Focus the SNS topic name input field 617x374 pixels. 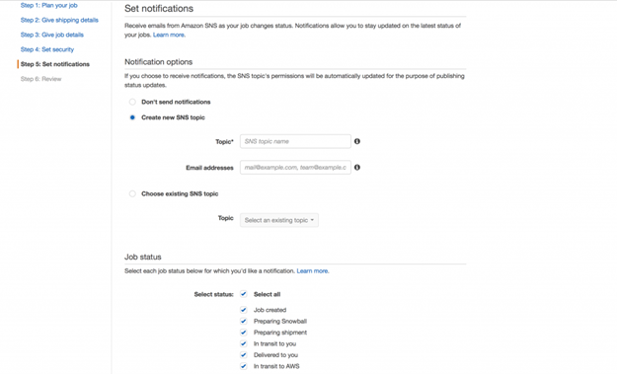click(x=295, y=141)
